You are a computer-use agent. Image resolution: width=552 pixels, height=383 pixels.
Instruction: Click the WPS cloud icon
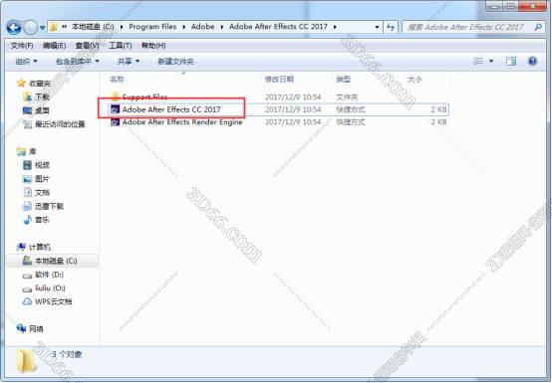click(27, 301)
